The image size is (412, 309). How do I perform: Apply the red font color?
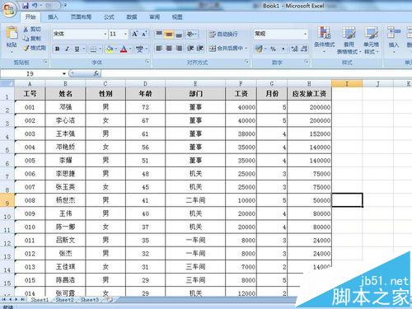pos(124,49)
